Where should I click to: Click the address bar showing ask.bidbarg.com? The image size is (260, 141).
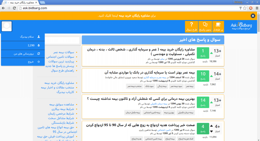tap(128, 8)
